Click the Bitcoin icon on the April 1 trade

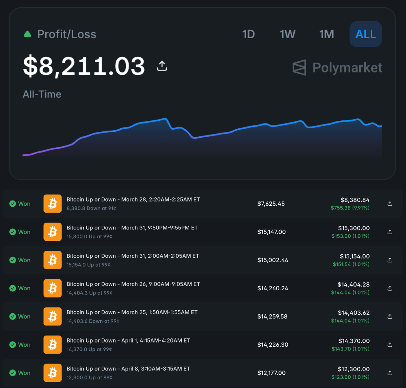point(52,345)
